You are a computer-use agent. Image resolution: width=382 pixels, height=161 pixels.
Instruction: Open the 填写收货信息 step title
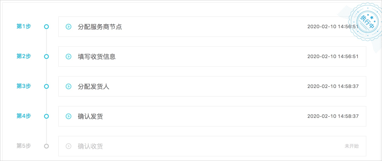[97, 57]
